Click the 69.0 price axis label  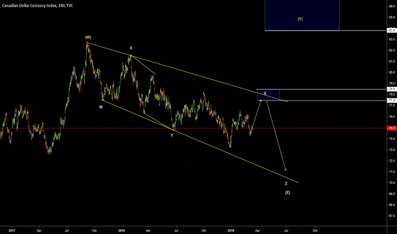point(392,194)
